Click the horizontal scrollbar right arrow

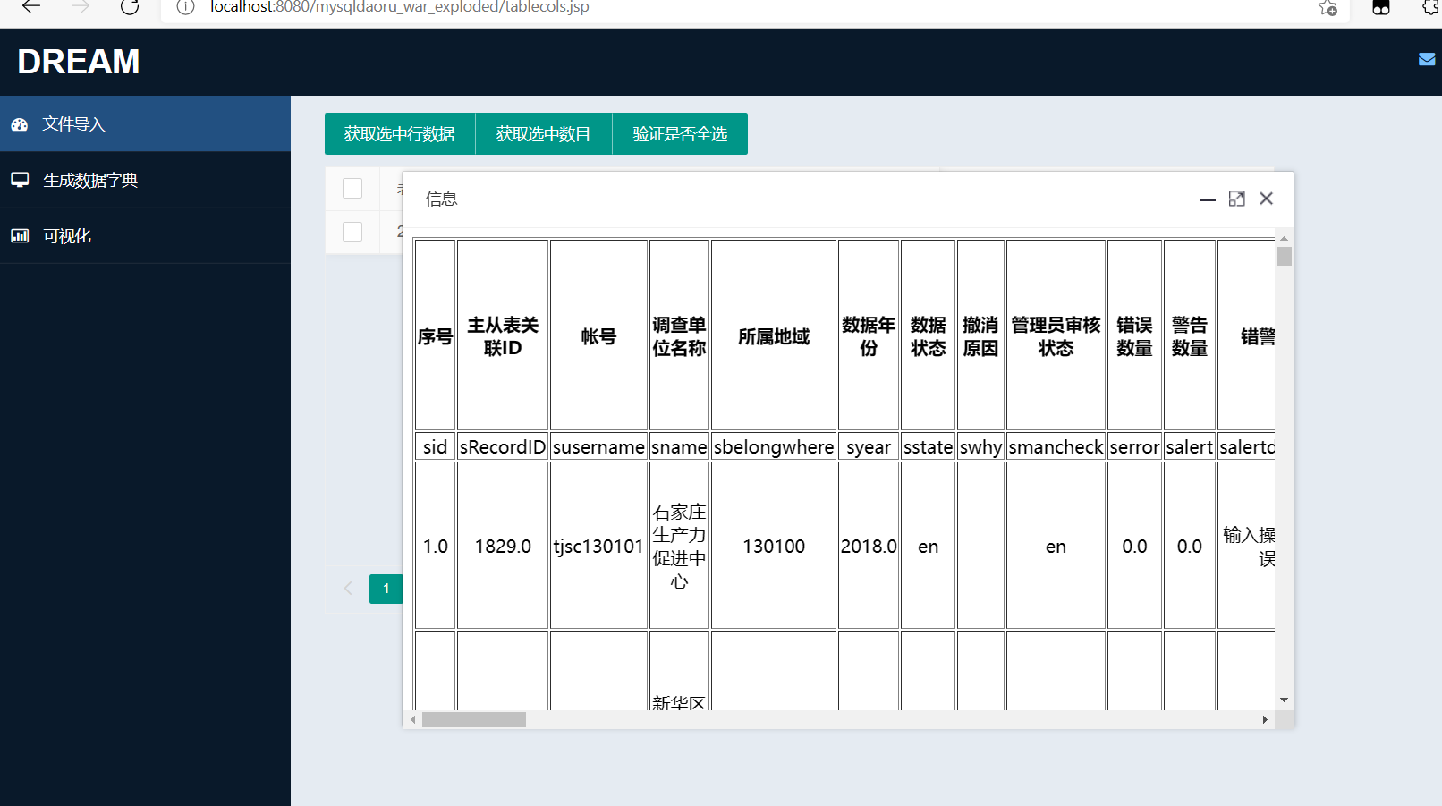(x=1265, y=720)
